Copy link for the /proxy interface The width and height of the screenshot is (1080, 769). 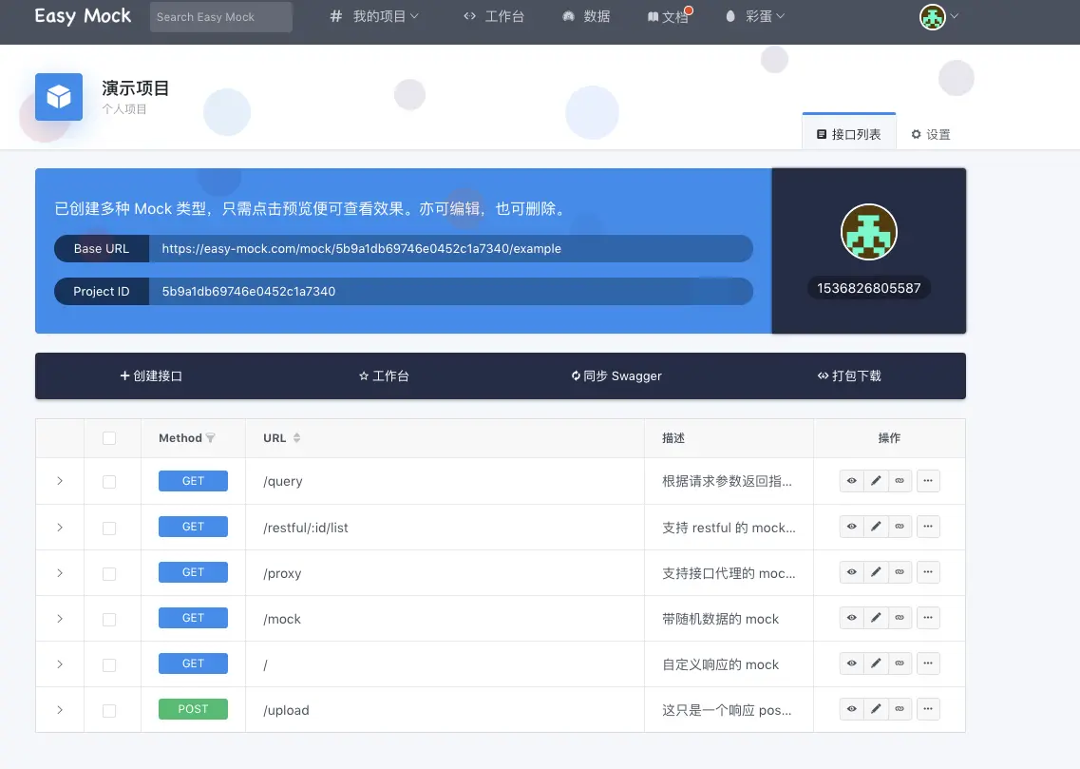pyautogui.click(x=900, y=572)
